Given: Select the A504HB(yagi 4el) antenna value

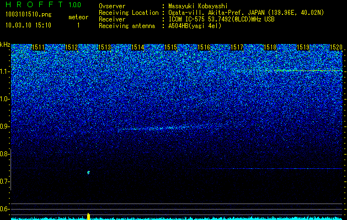Looking at the screenshot, I should pos(195,26).
